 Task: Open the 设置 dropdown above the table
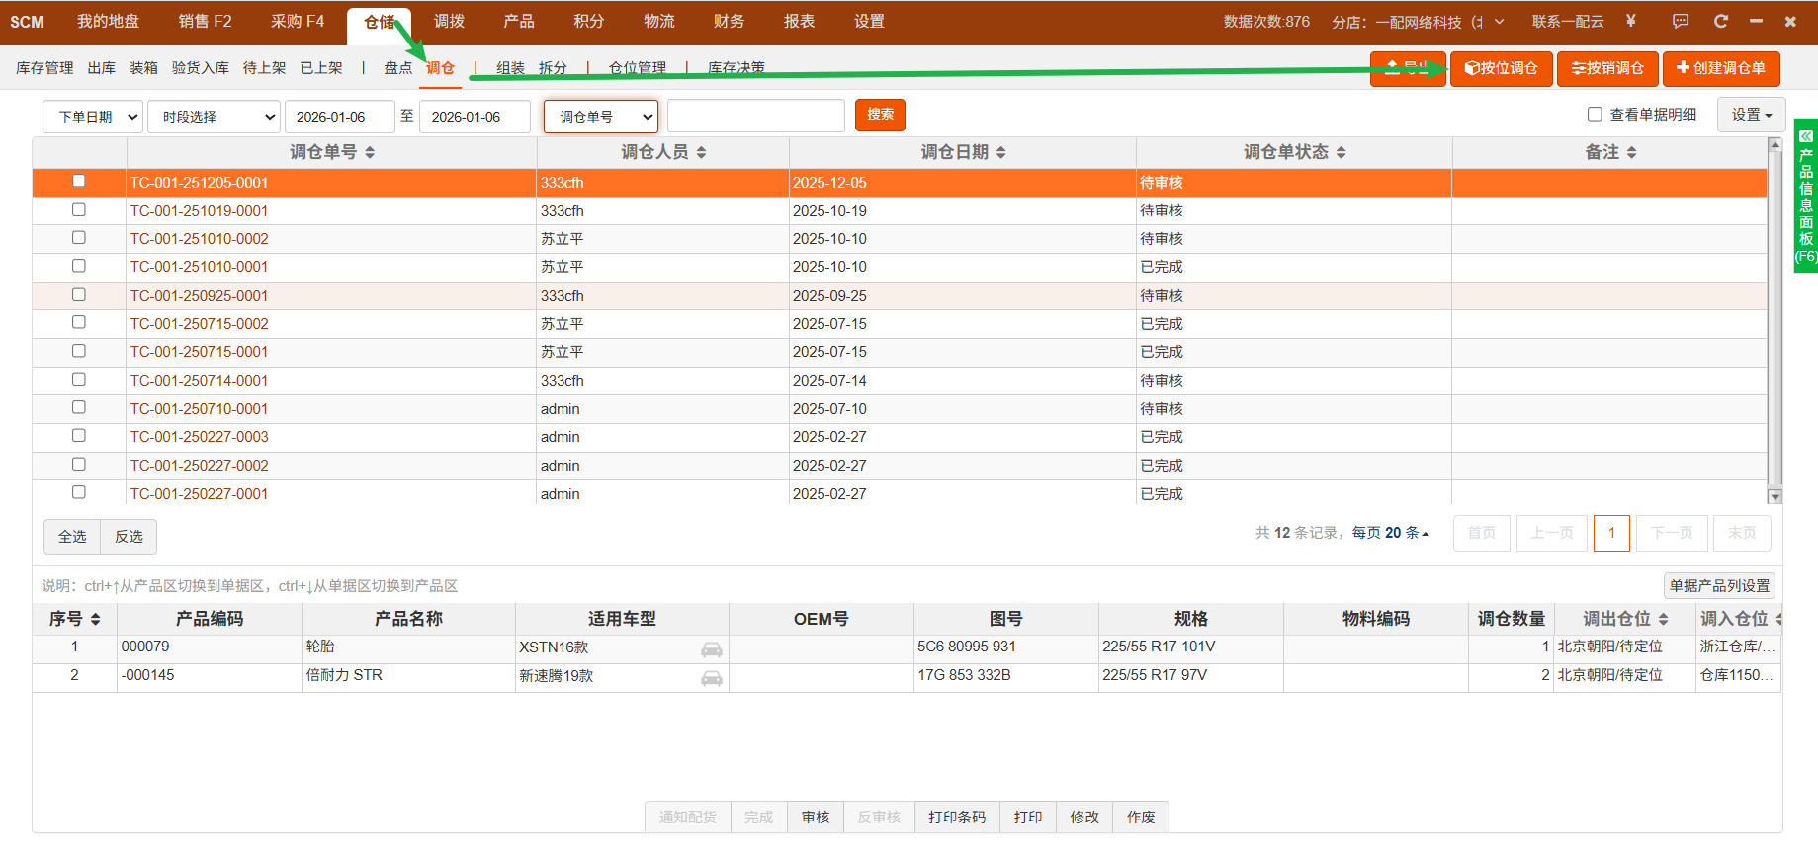(1751, 115)
